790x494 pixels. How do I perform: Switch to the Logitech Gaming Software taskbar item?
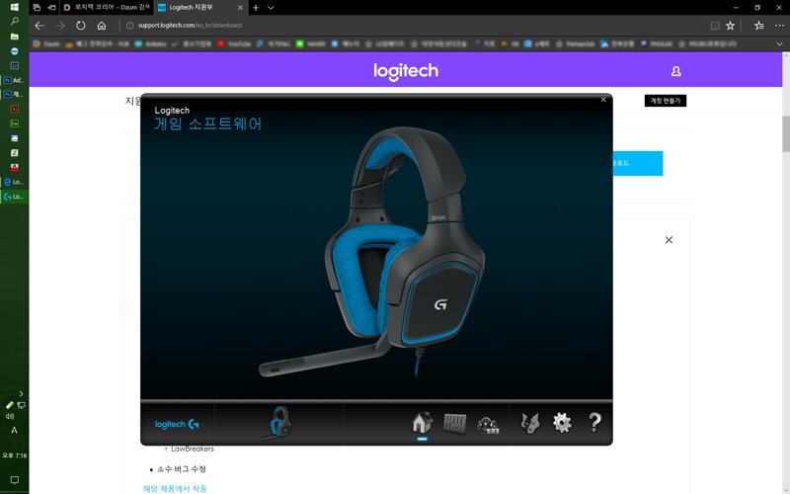[x=14, y=197]
